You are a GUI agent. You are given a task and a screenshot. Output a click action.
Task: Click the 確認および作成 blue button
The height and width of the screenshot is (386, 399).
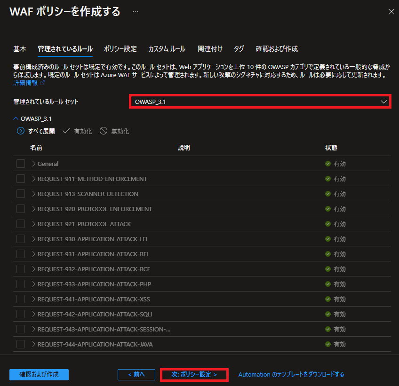click(x=39, y=375)
